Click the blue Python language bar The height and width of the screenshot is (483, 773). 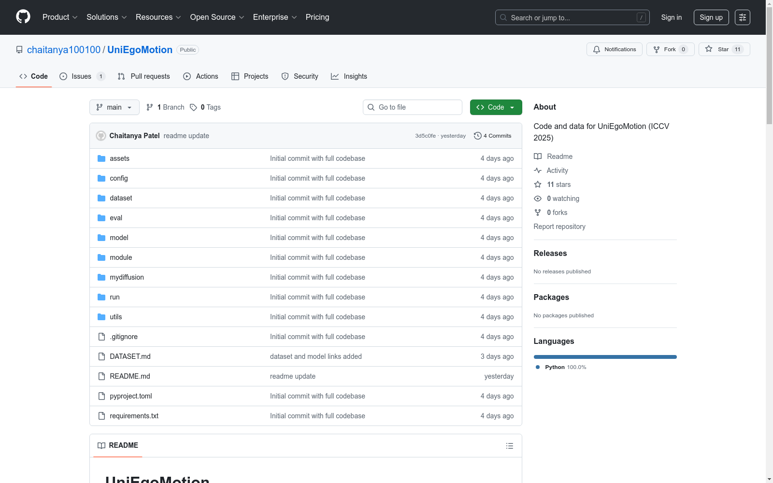[x=605, y=357]
